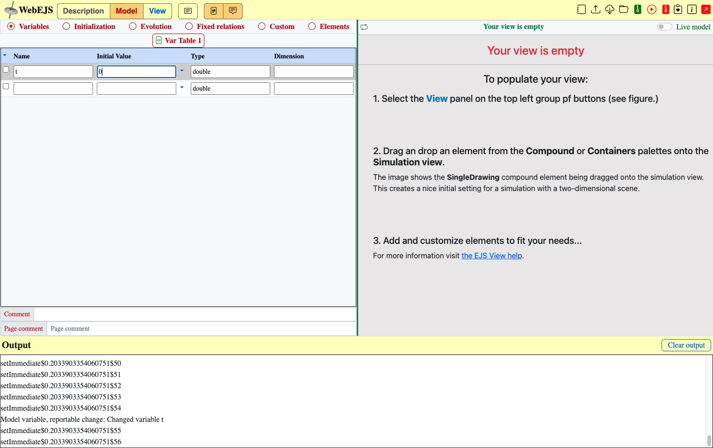Click the upload arrow icon
Image resolution: width=713 pixels, height=448 pixels.
[x=596, y=9]
